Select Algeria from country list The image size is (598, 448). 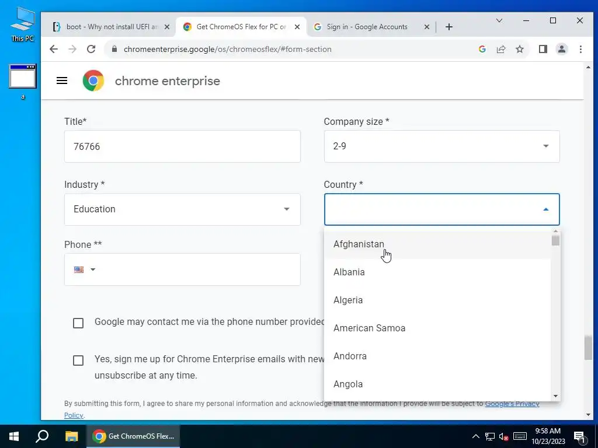point(437,300)
